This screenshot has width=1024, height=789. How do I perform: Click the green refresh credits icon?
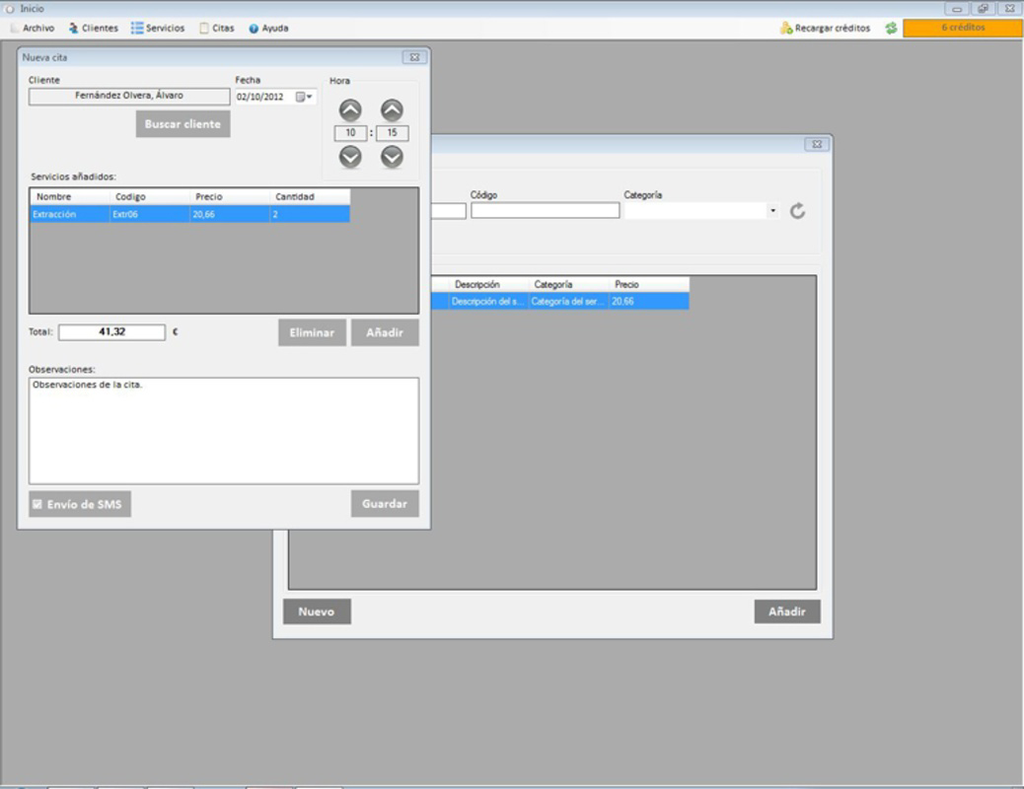(891, 28)
